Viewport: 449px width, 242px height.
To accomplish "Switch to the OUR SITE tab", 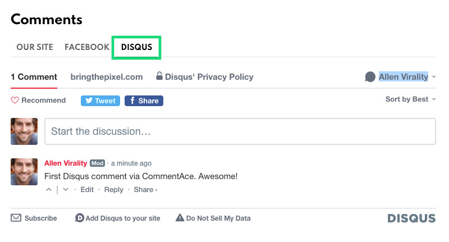I will pyautogui.click(x=35, y=47).
